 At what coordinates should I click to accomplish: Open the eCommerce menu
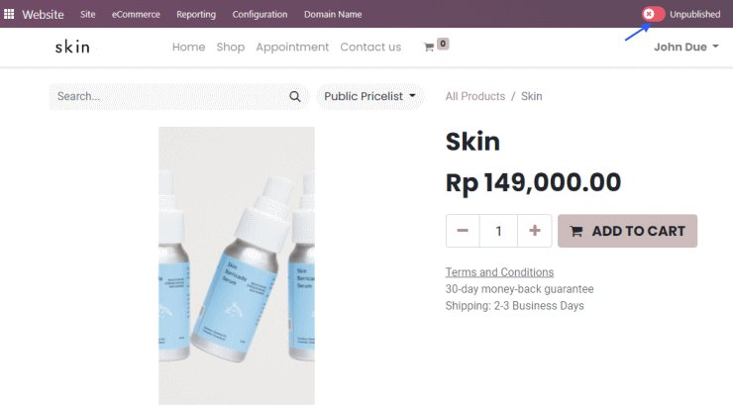pos(136,15)
